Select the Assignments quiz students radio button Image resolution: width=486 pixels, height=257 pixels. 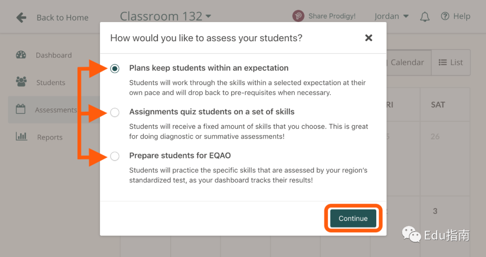click(x=115, y=113)
